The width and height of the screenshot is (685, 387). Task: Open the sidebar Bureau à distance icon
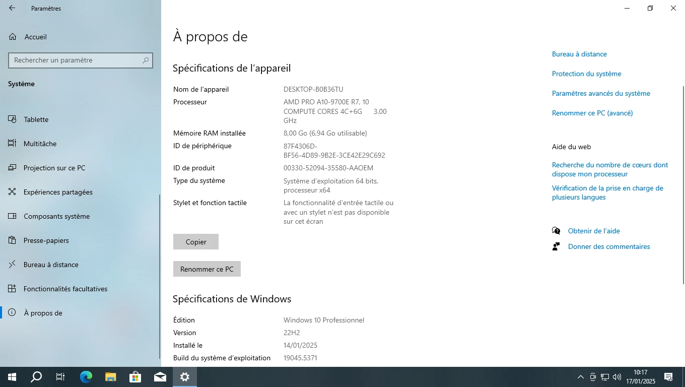(x=12, y=265)
